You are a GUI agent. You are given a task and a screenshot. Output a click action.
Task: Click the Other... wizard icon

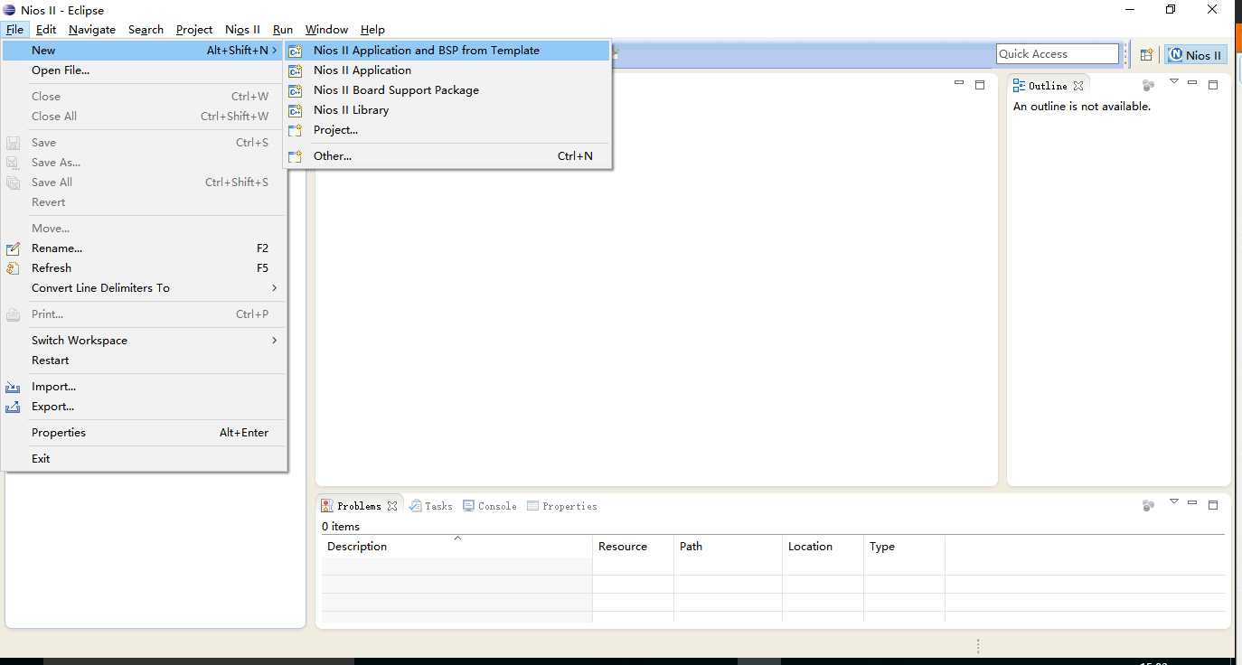coord(295,156)
